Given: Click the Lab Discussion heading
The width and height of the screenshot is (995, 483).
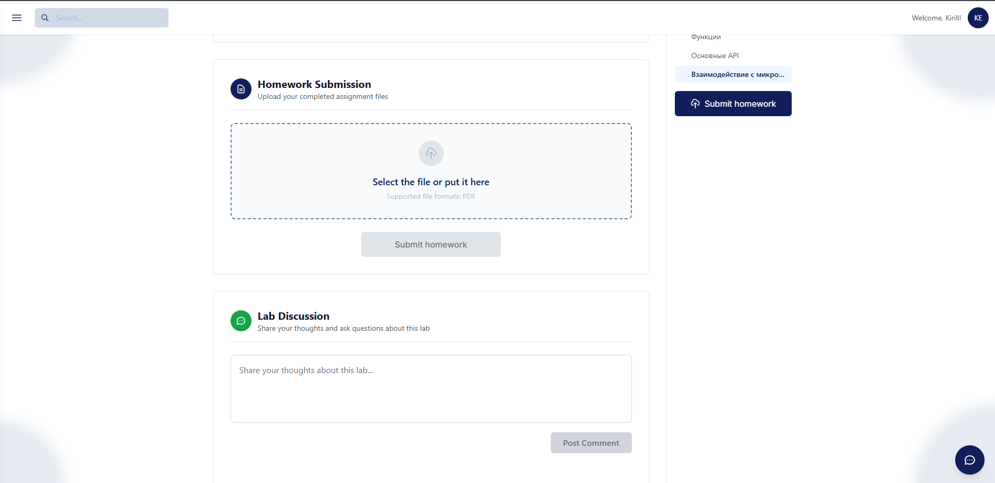Looking at the screenshot, I should [x=293, y=316].
